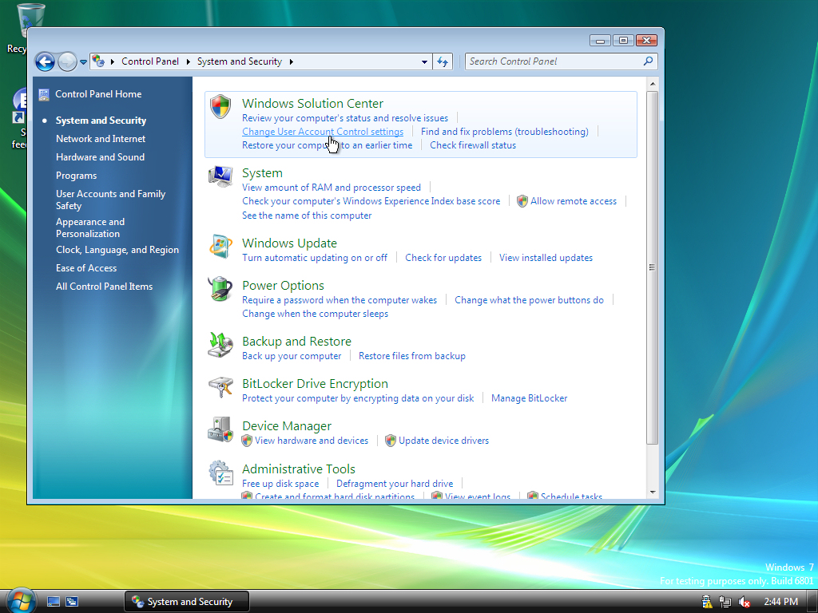Open the recent pages dropdown arrow

(x=83, y=62)
